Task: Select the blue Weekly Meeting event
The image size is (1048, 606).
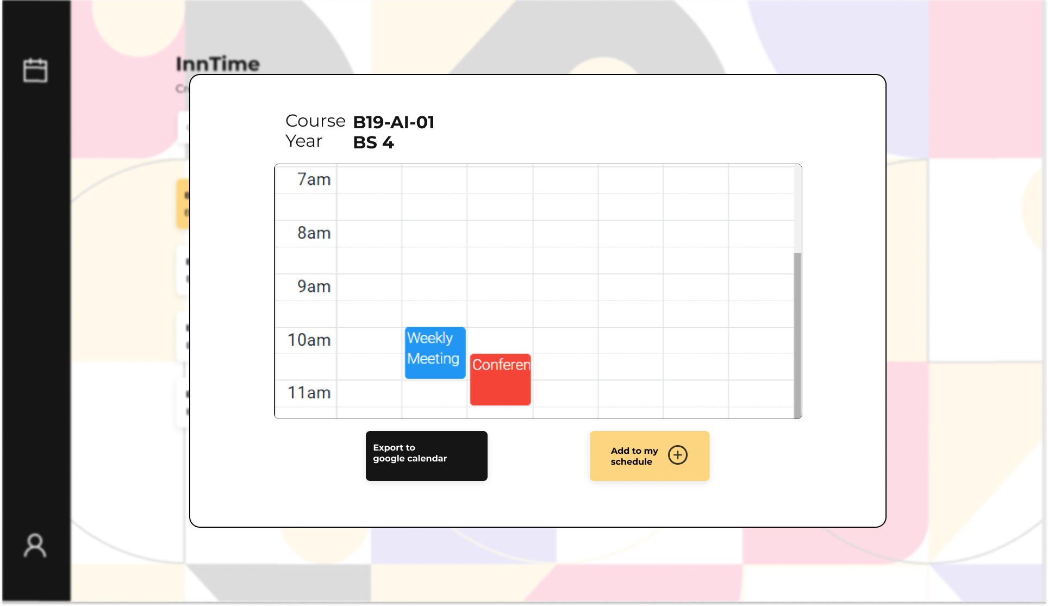Action: click(x=435, y=352)
